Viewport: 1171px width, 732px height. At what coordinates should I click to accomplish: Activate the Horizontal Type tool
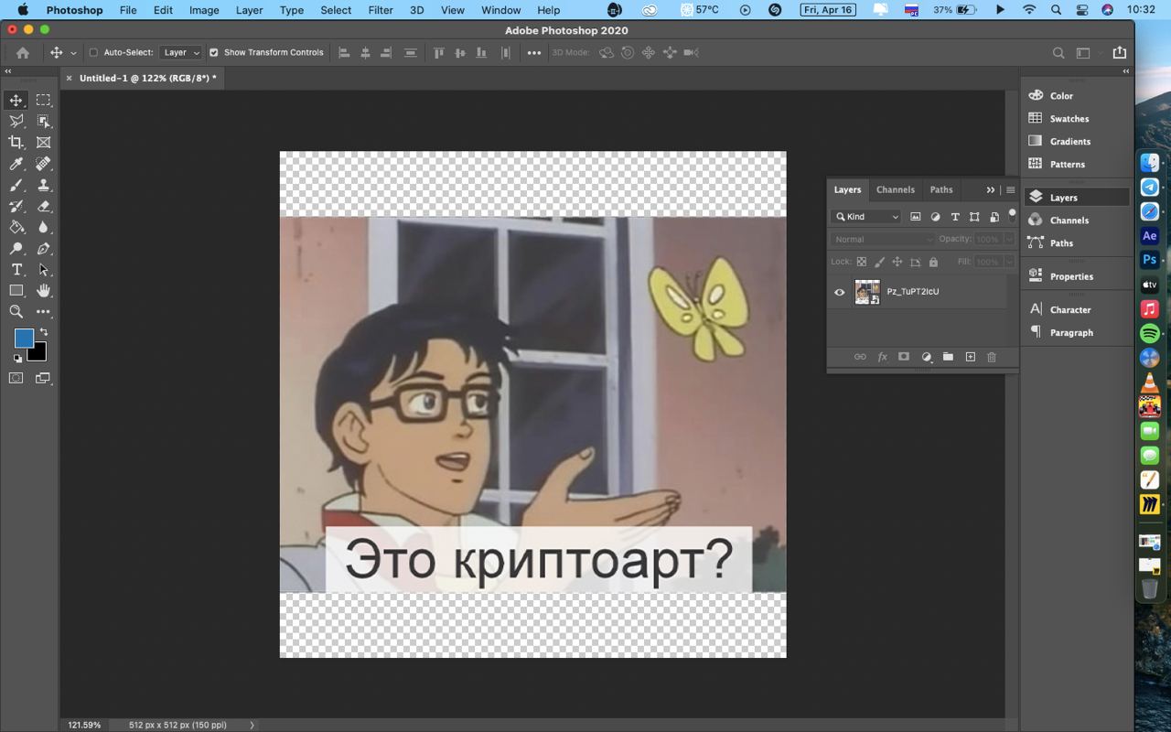16,270
